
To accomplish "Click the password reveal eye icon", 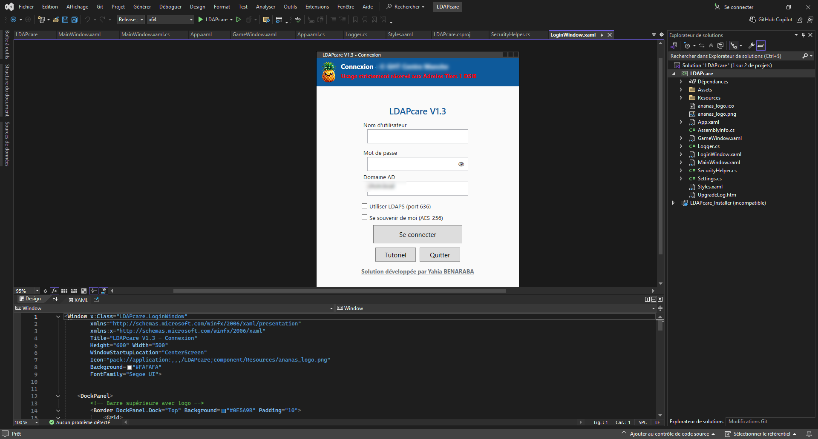I will click(x=461, y=164).
